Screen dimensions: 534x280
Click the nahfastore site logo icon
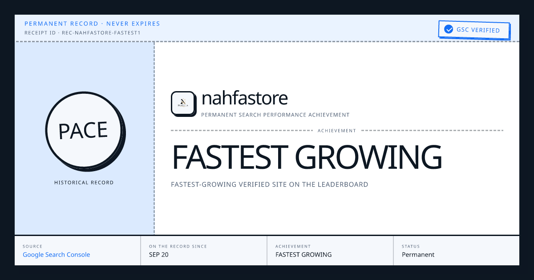point(183,103)
